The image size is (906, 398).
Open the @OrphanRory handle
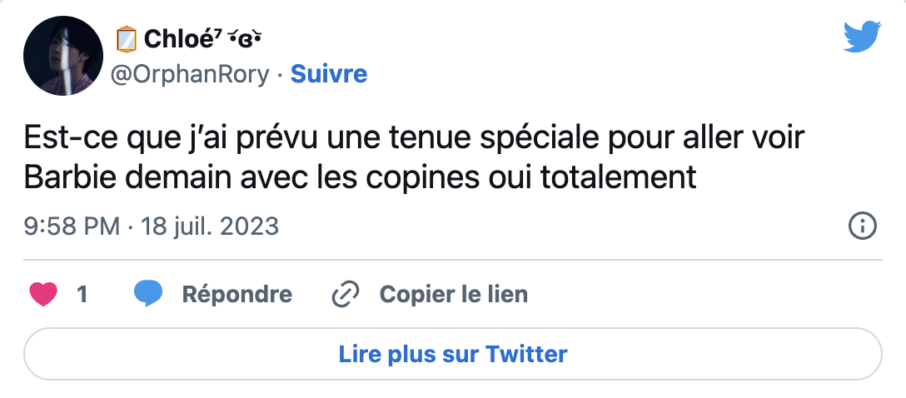tap(191, 74)
